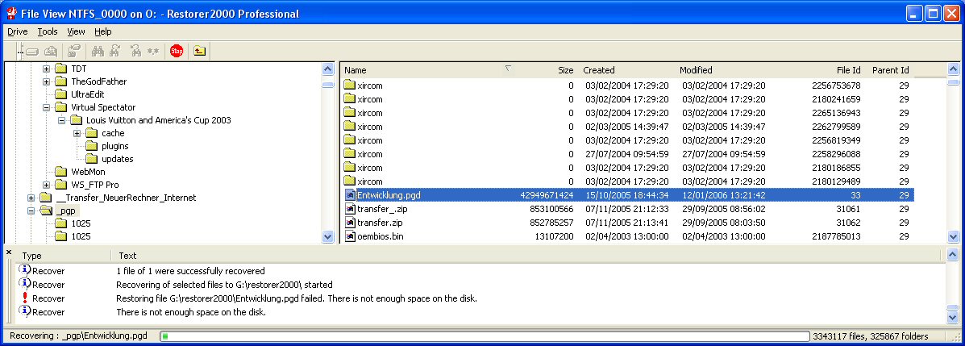
Task: Click the File Id value 2187785013
Action: point(836,236)
